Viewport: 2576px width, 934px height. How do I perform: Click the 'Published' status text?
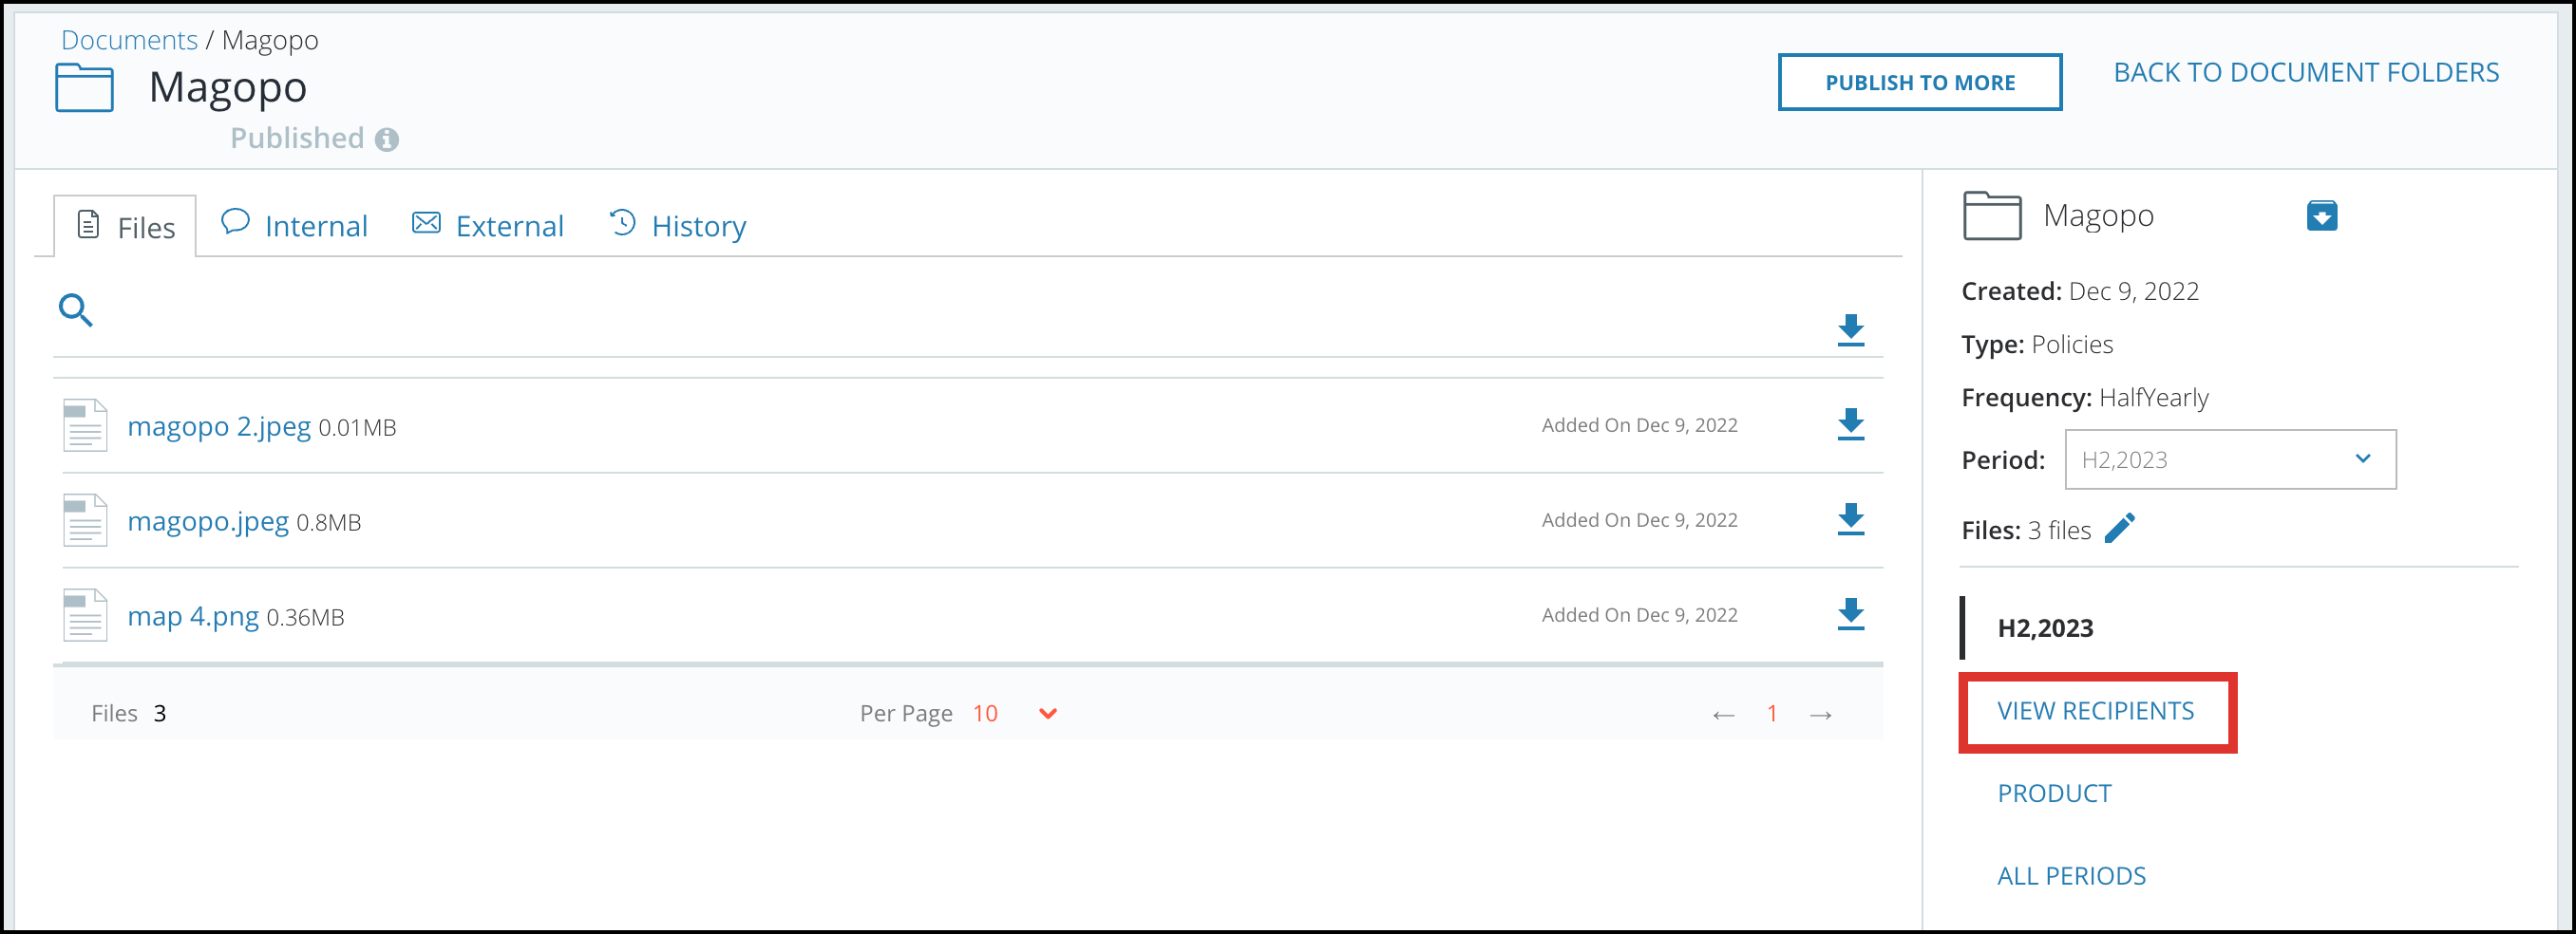(297, 138)
